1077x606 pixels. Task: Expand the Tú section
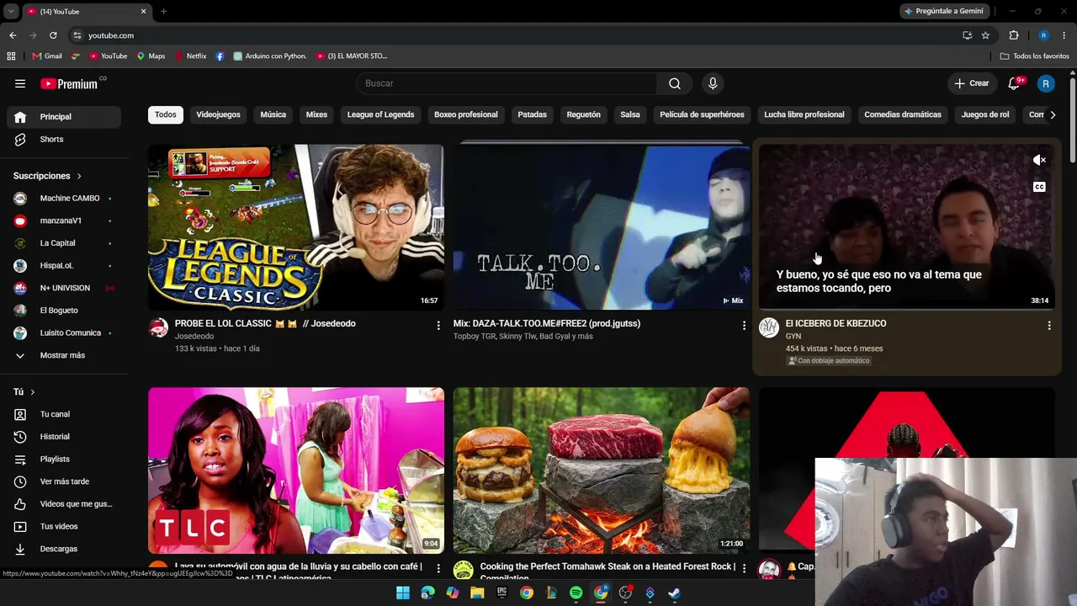coord(24,392)
